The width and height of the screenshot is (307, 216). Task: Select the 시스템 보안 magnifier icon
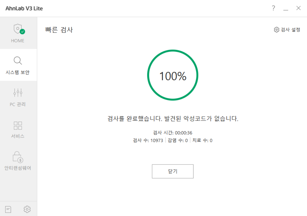pos(18,61)
